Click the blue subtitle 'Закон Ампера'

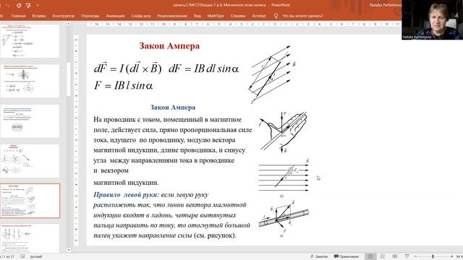pyautogui.click(x=173, y=108)
